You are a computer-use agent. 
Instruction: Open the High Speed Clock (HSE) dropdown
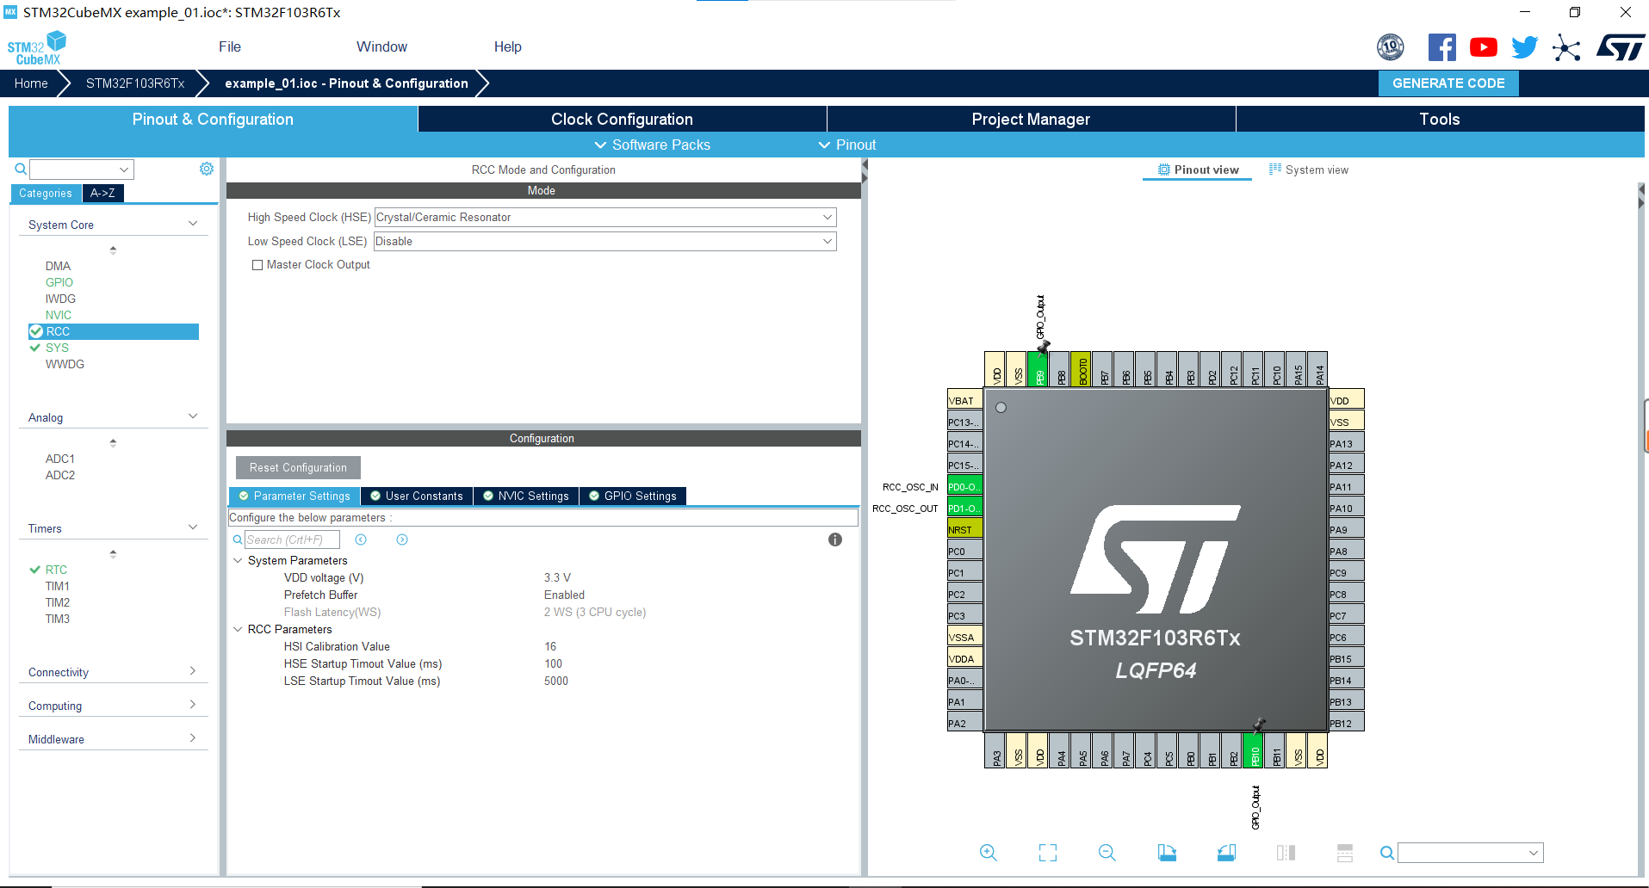[x=605, y=218]
